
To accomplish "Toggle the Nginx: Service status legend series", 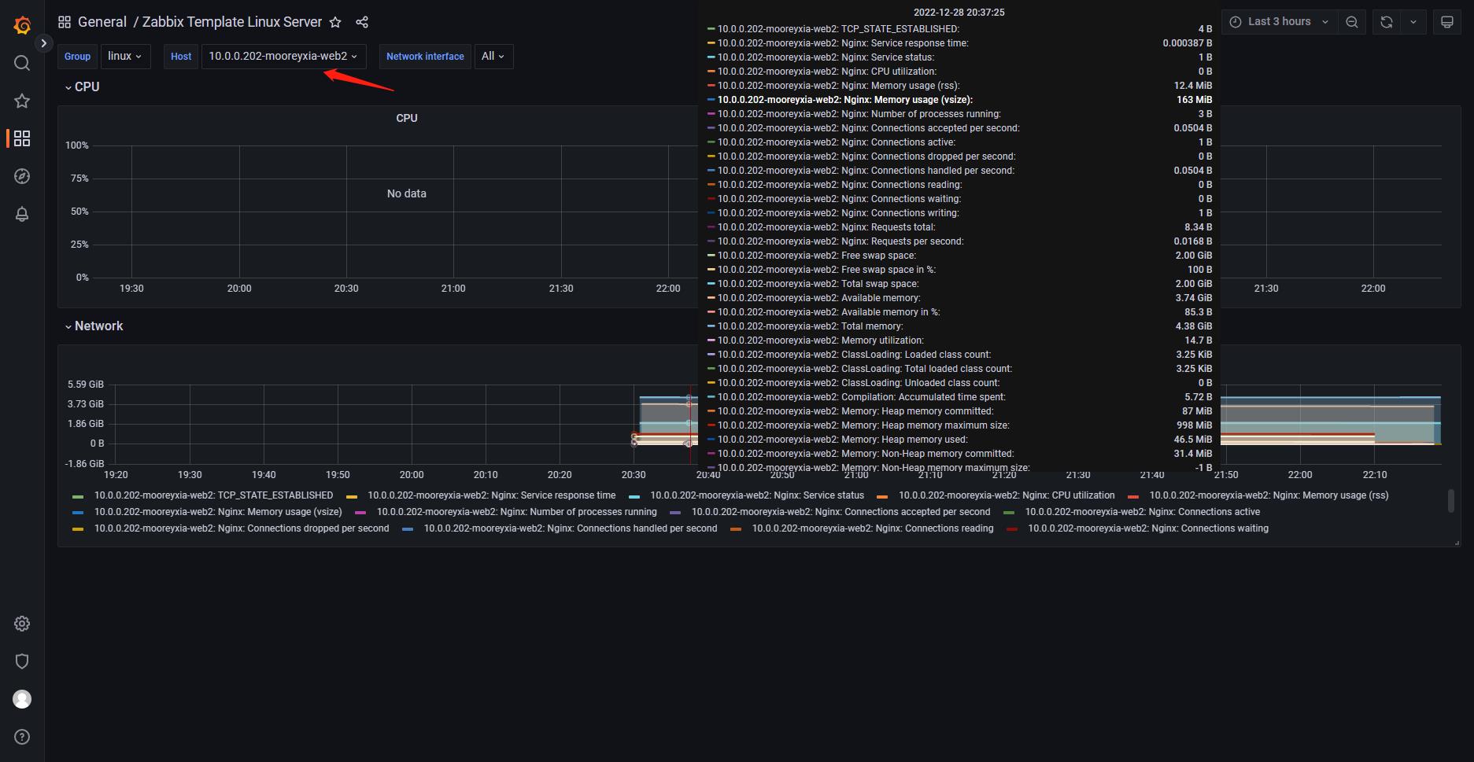I will (x=757, y=495).
